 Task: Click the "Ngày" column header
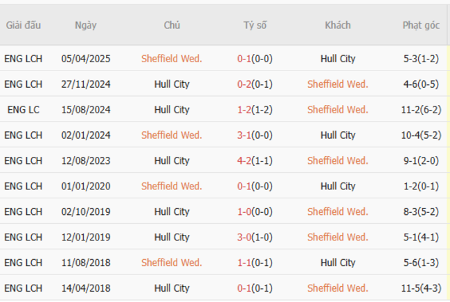86,25
